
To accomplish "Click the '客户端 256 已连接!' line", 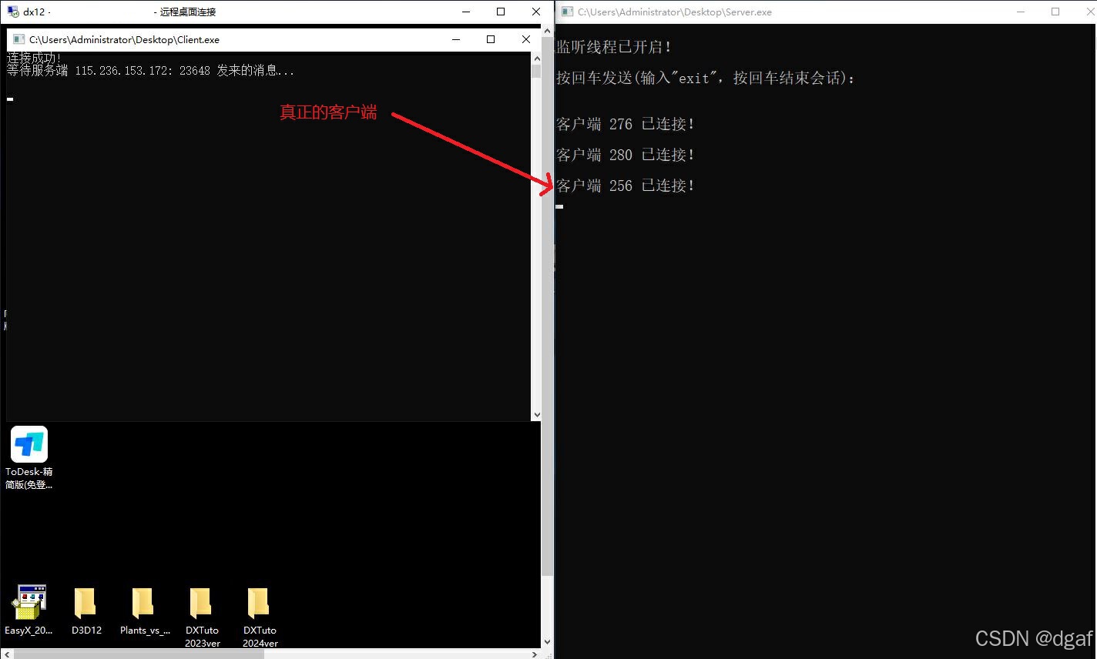I will [626, 186].
